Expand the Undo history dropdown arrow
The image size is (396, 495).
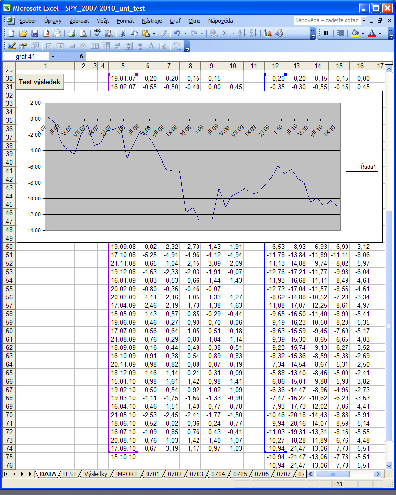[x=185, y=33]
